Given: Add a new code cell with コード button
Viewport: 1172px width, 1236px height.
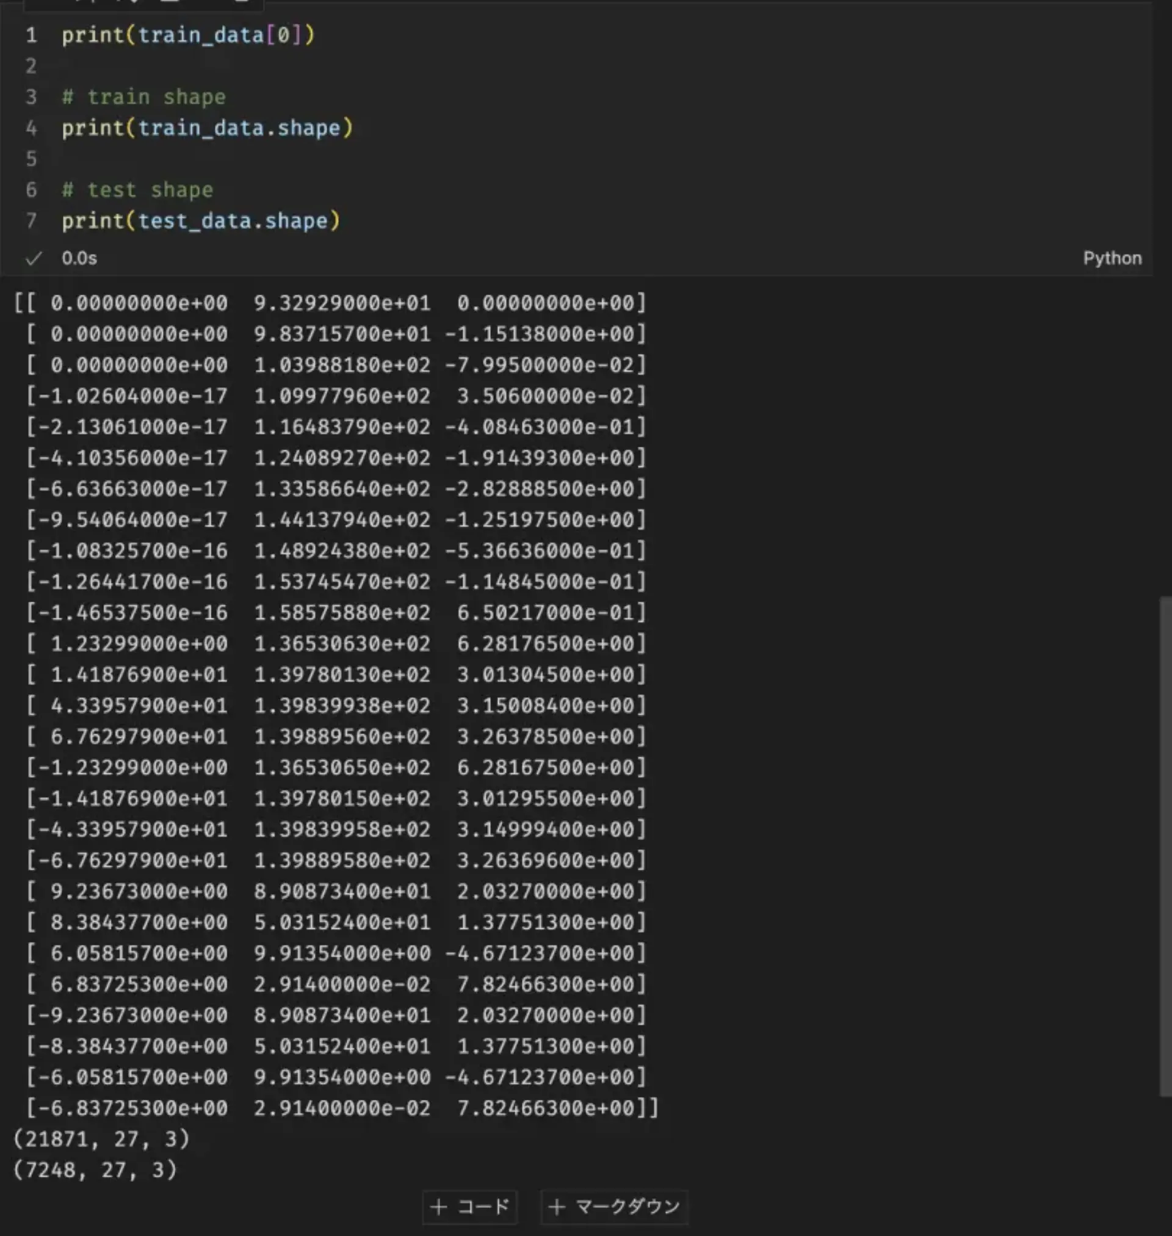Looking at the screenshot, I should [470, 1206].
